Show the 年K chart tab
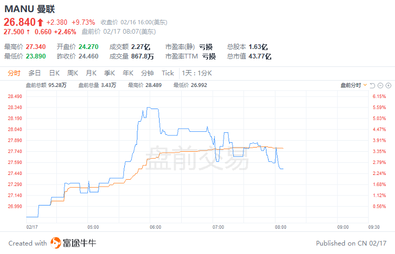Image resolution: width=395 pixels, height=254 pixels. 128,73
